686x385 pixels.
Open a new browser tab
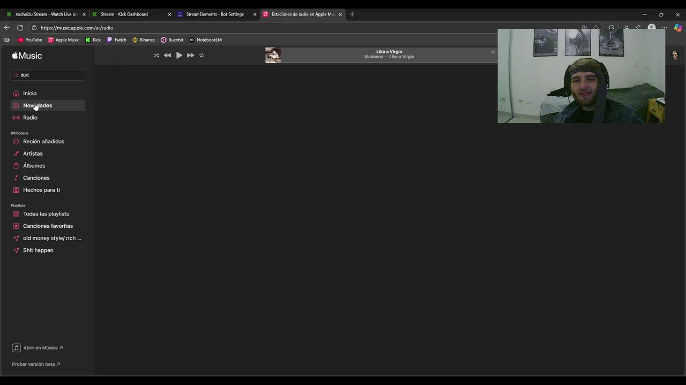[352, 14]
